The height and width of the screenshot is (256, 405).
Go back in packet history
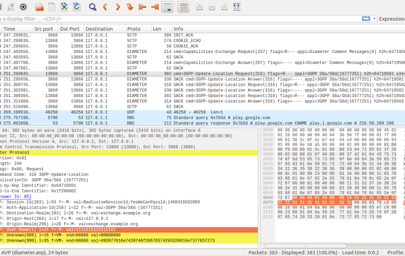tap(105, 7)
